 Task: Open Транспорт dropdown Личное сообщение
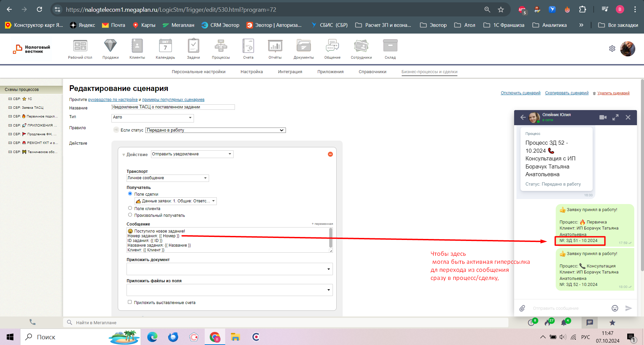[x=168, y=178]
